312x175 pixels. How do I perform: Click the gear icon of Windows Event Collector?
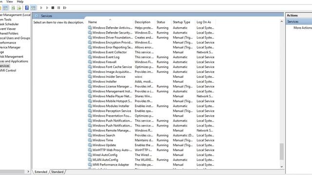coord(90,52)
